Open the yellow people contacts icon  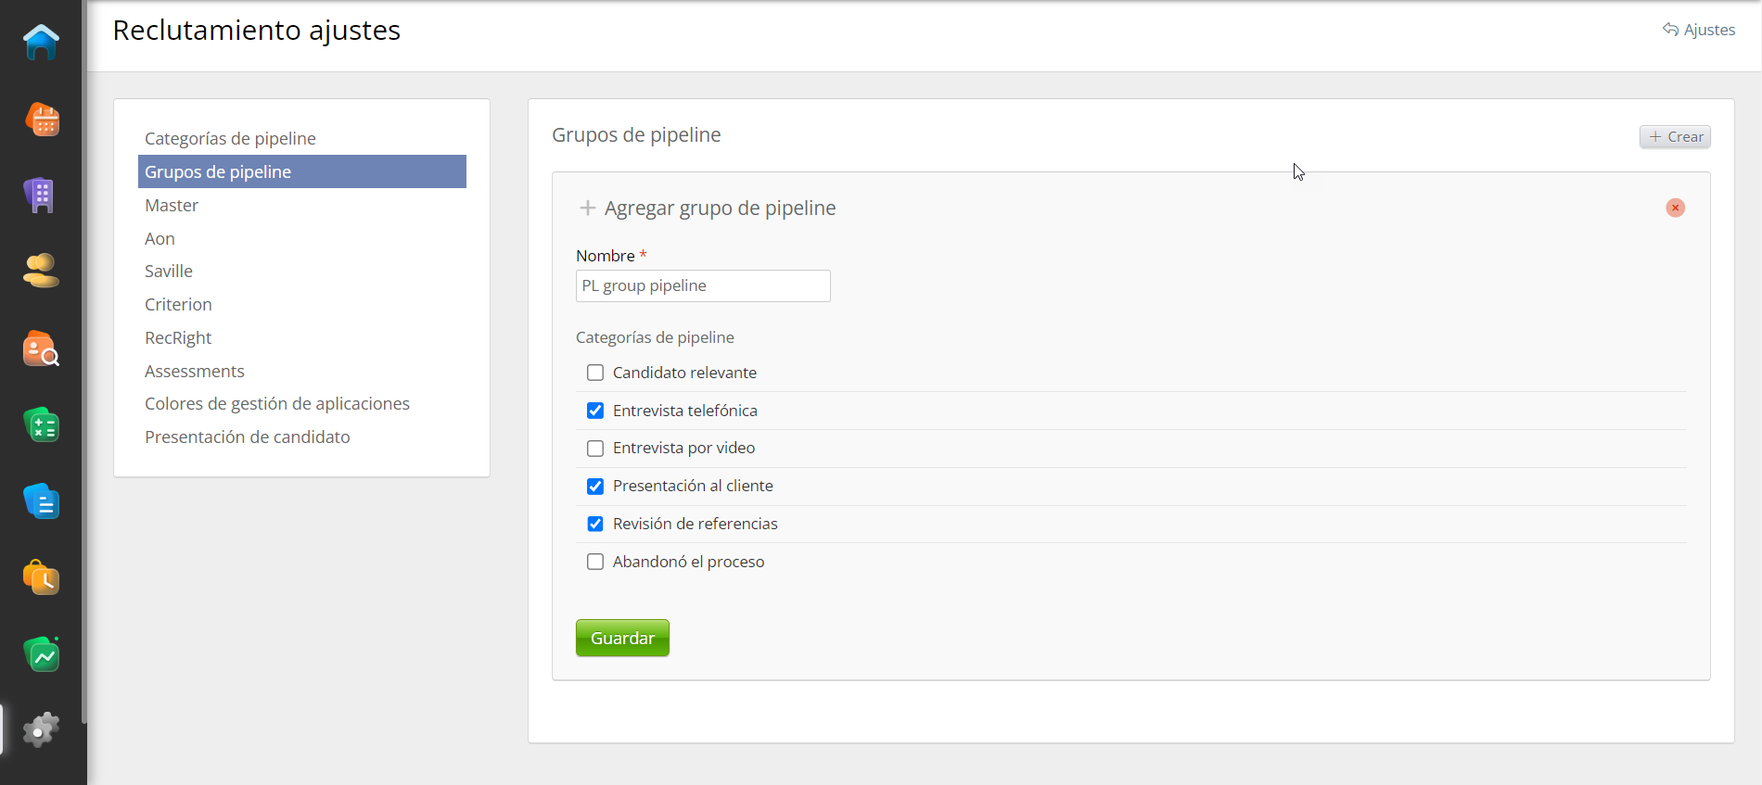pos(41,272)
